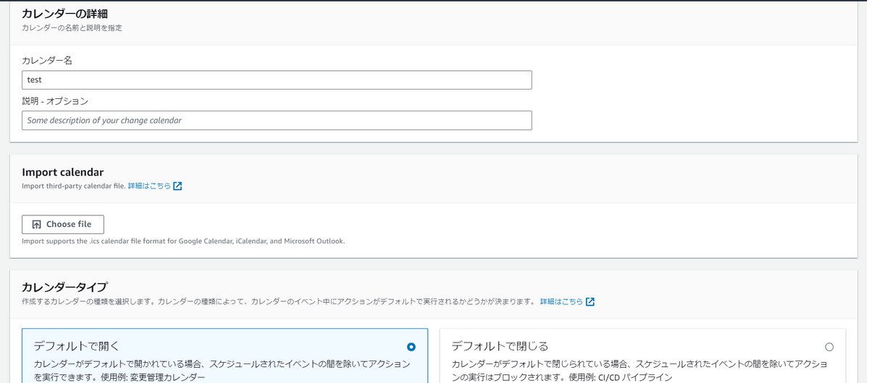The height and width of the screenshot is (383, 869).
Task: Open the Import calendar 詳細はこちら link
Action: coord(149,186)
